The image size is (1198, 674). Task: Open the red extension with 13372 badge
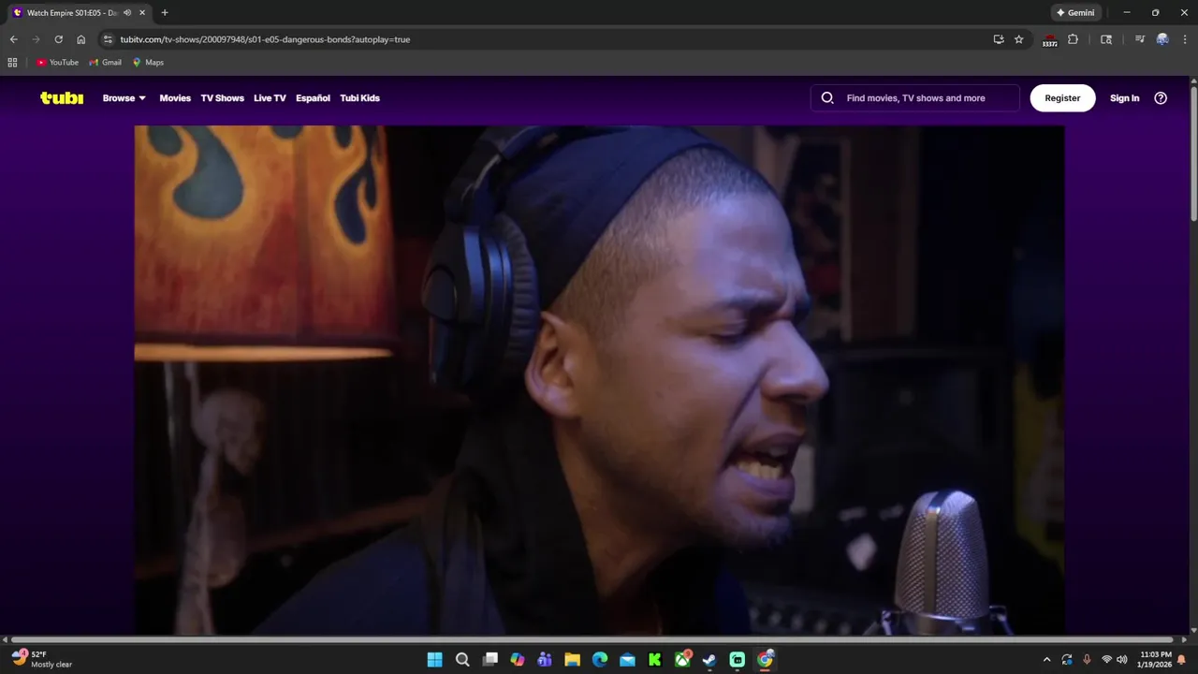1050,39
